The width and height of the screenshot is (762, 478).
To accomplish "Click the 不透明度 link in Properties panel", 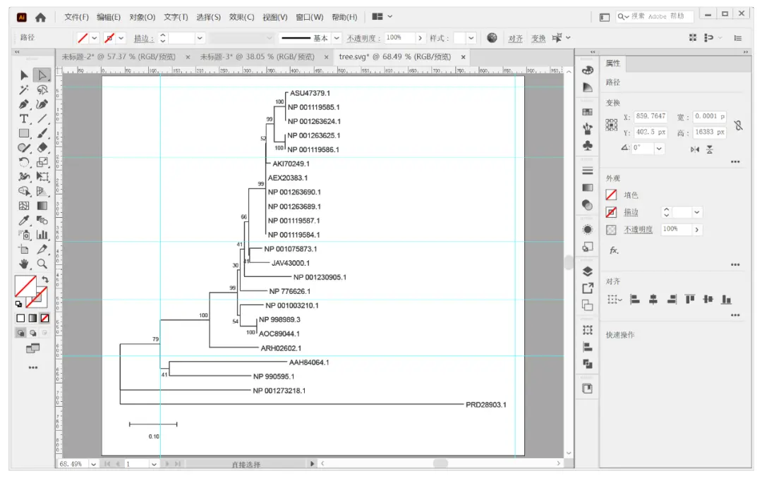I will [638, 229].
